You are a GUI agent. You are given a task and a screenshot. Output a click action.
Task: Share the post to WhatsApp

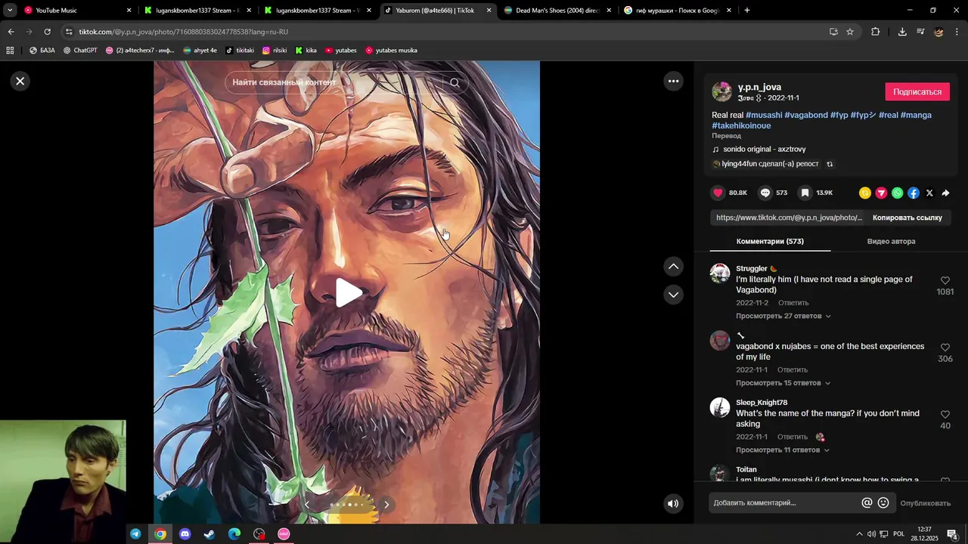click(x=897, y=193)
